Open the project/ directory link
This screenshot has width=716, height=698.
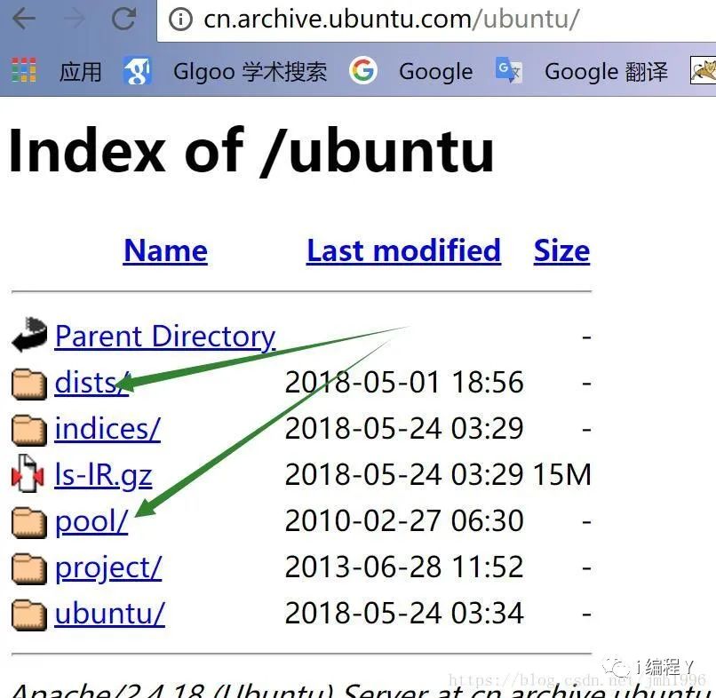[108, 568]
